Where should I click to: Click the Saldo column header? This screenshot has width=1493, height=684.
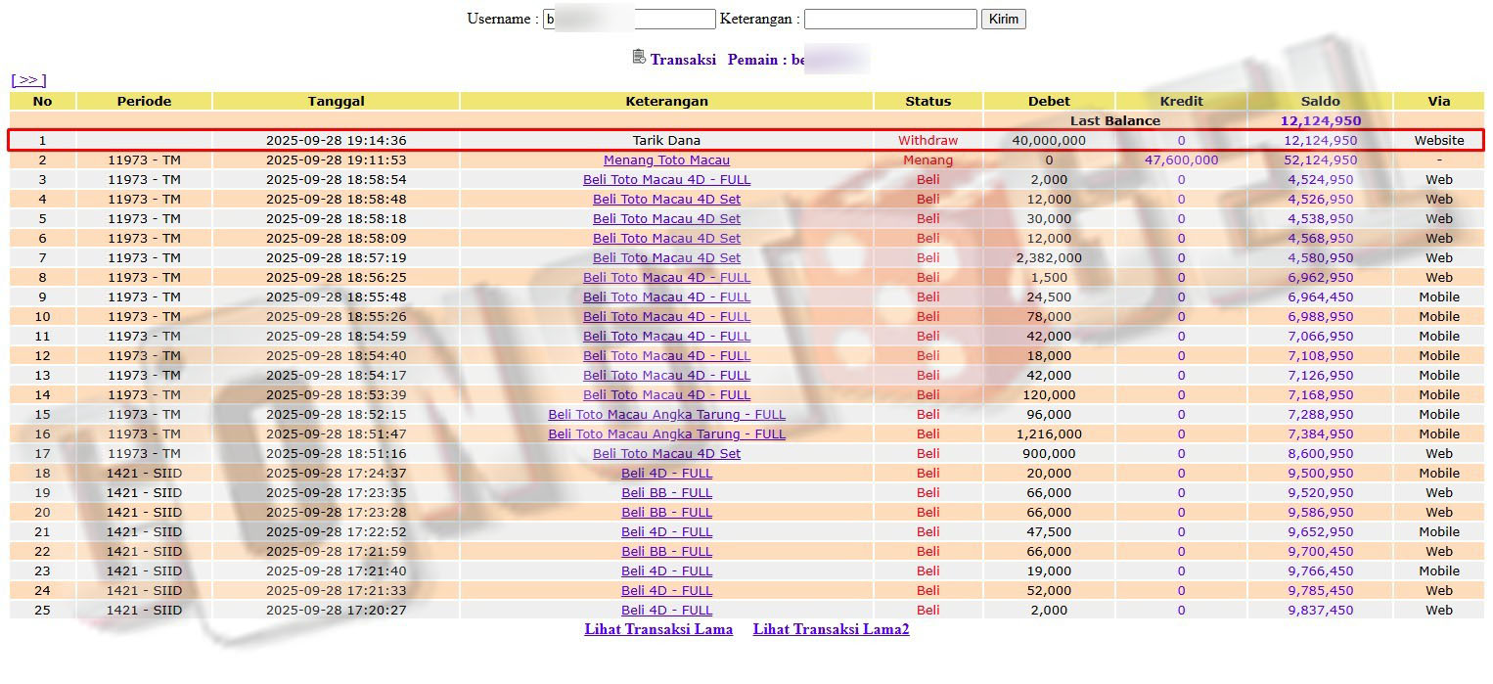coord(1320,101)
